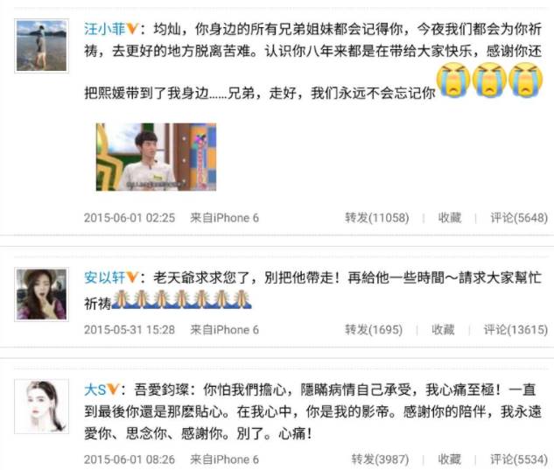The width and height of the screenshot is (554, 470).
Task: Click the 汪小菲 username link
Action: click(x=104, y=29)
